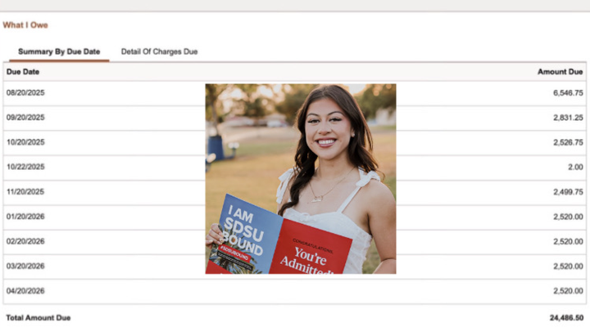590x331 pixels.
Task: Select the 24,486.50 total amount
Action: click(x=566, y=316)
